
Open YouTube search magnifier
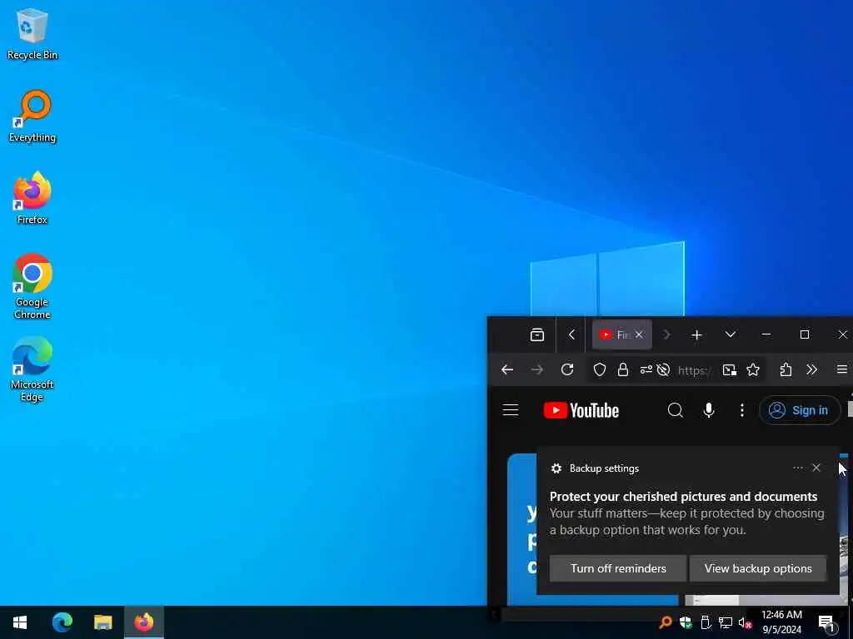pyautogui.click(x=675, y=410)
